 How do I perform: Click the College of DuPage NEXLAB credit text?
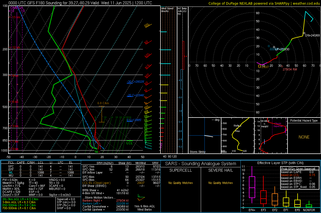click(264, 3)
